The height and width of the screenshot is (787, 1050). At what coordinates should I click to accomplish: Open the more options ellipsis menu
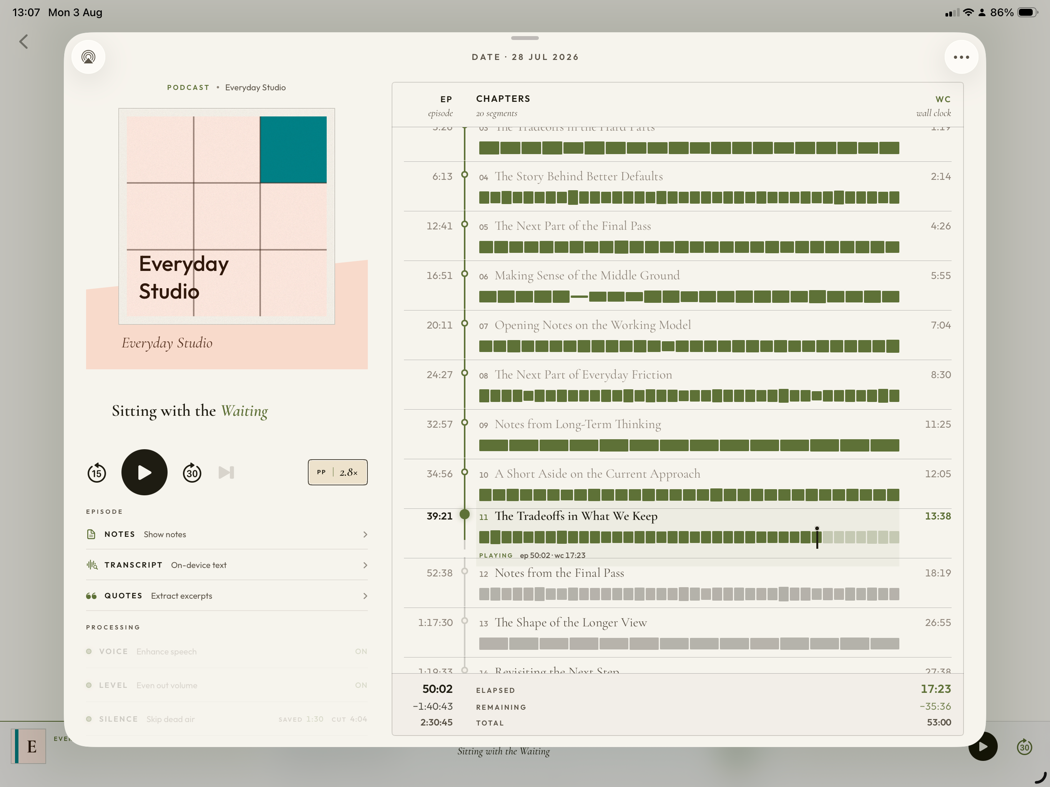point(961,57)
